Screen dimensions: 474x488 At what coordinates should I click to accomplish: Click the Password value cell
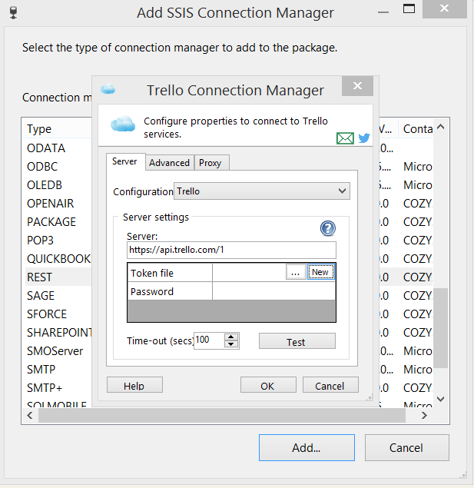273,291
